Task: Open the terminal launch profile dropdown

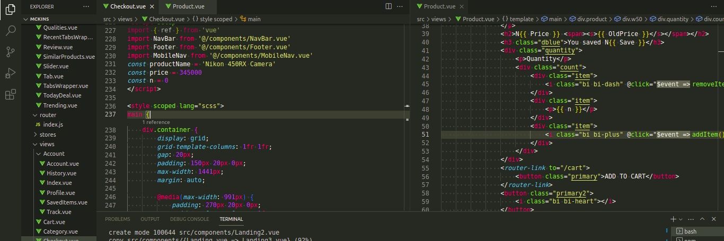Action: tap(681, 219)
